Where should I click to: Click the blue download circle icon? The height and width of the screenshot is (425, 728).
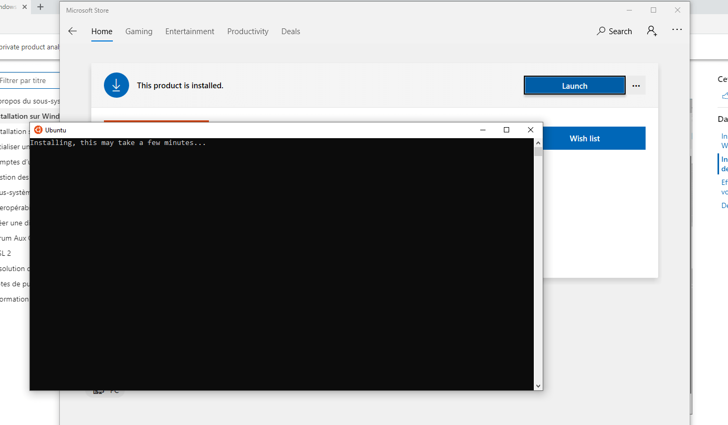click(117, 85)
